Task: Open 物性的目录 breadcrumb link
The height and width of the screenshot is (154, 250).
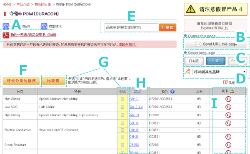Action: (43, 5)
